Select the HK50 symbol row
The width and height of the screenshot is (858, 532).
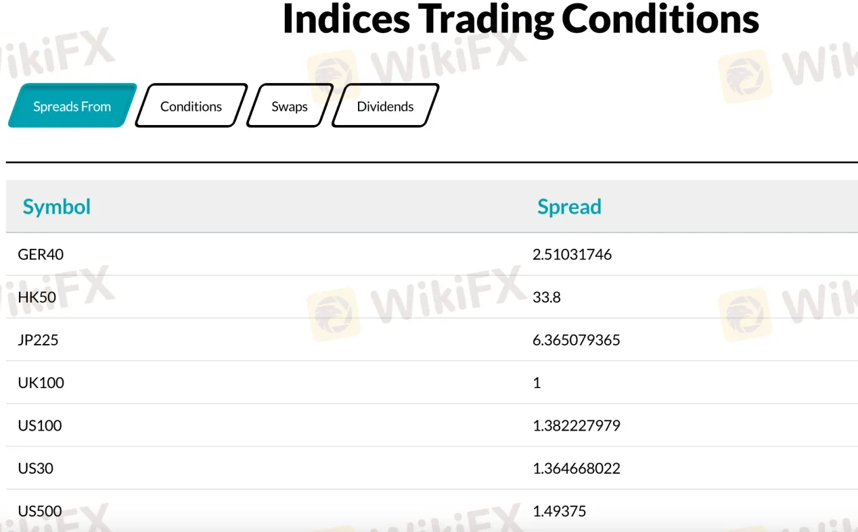coord(432,297)
